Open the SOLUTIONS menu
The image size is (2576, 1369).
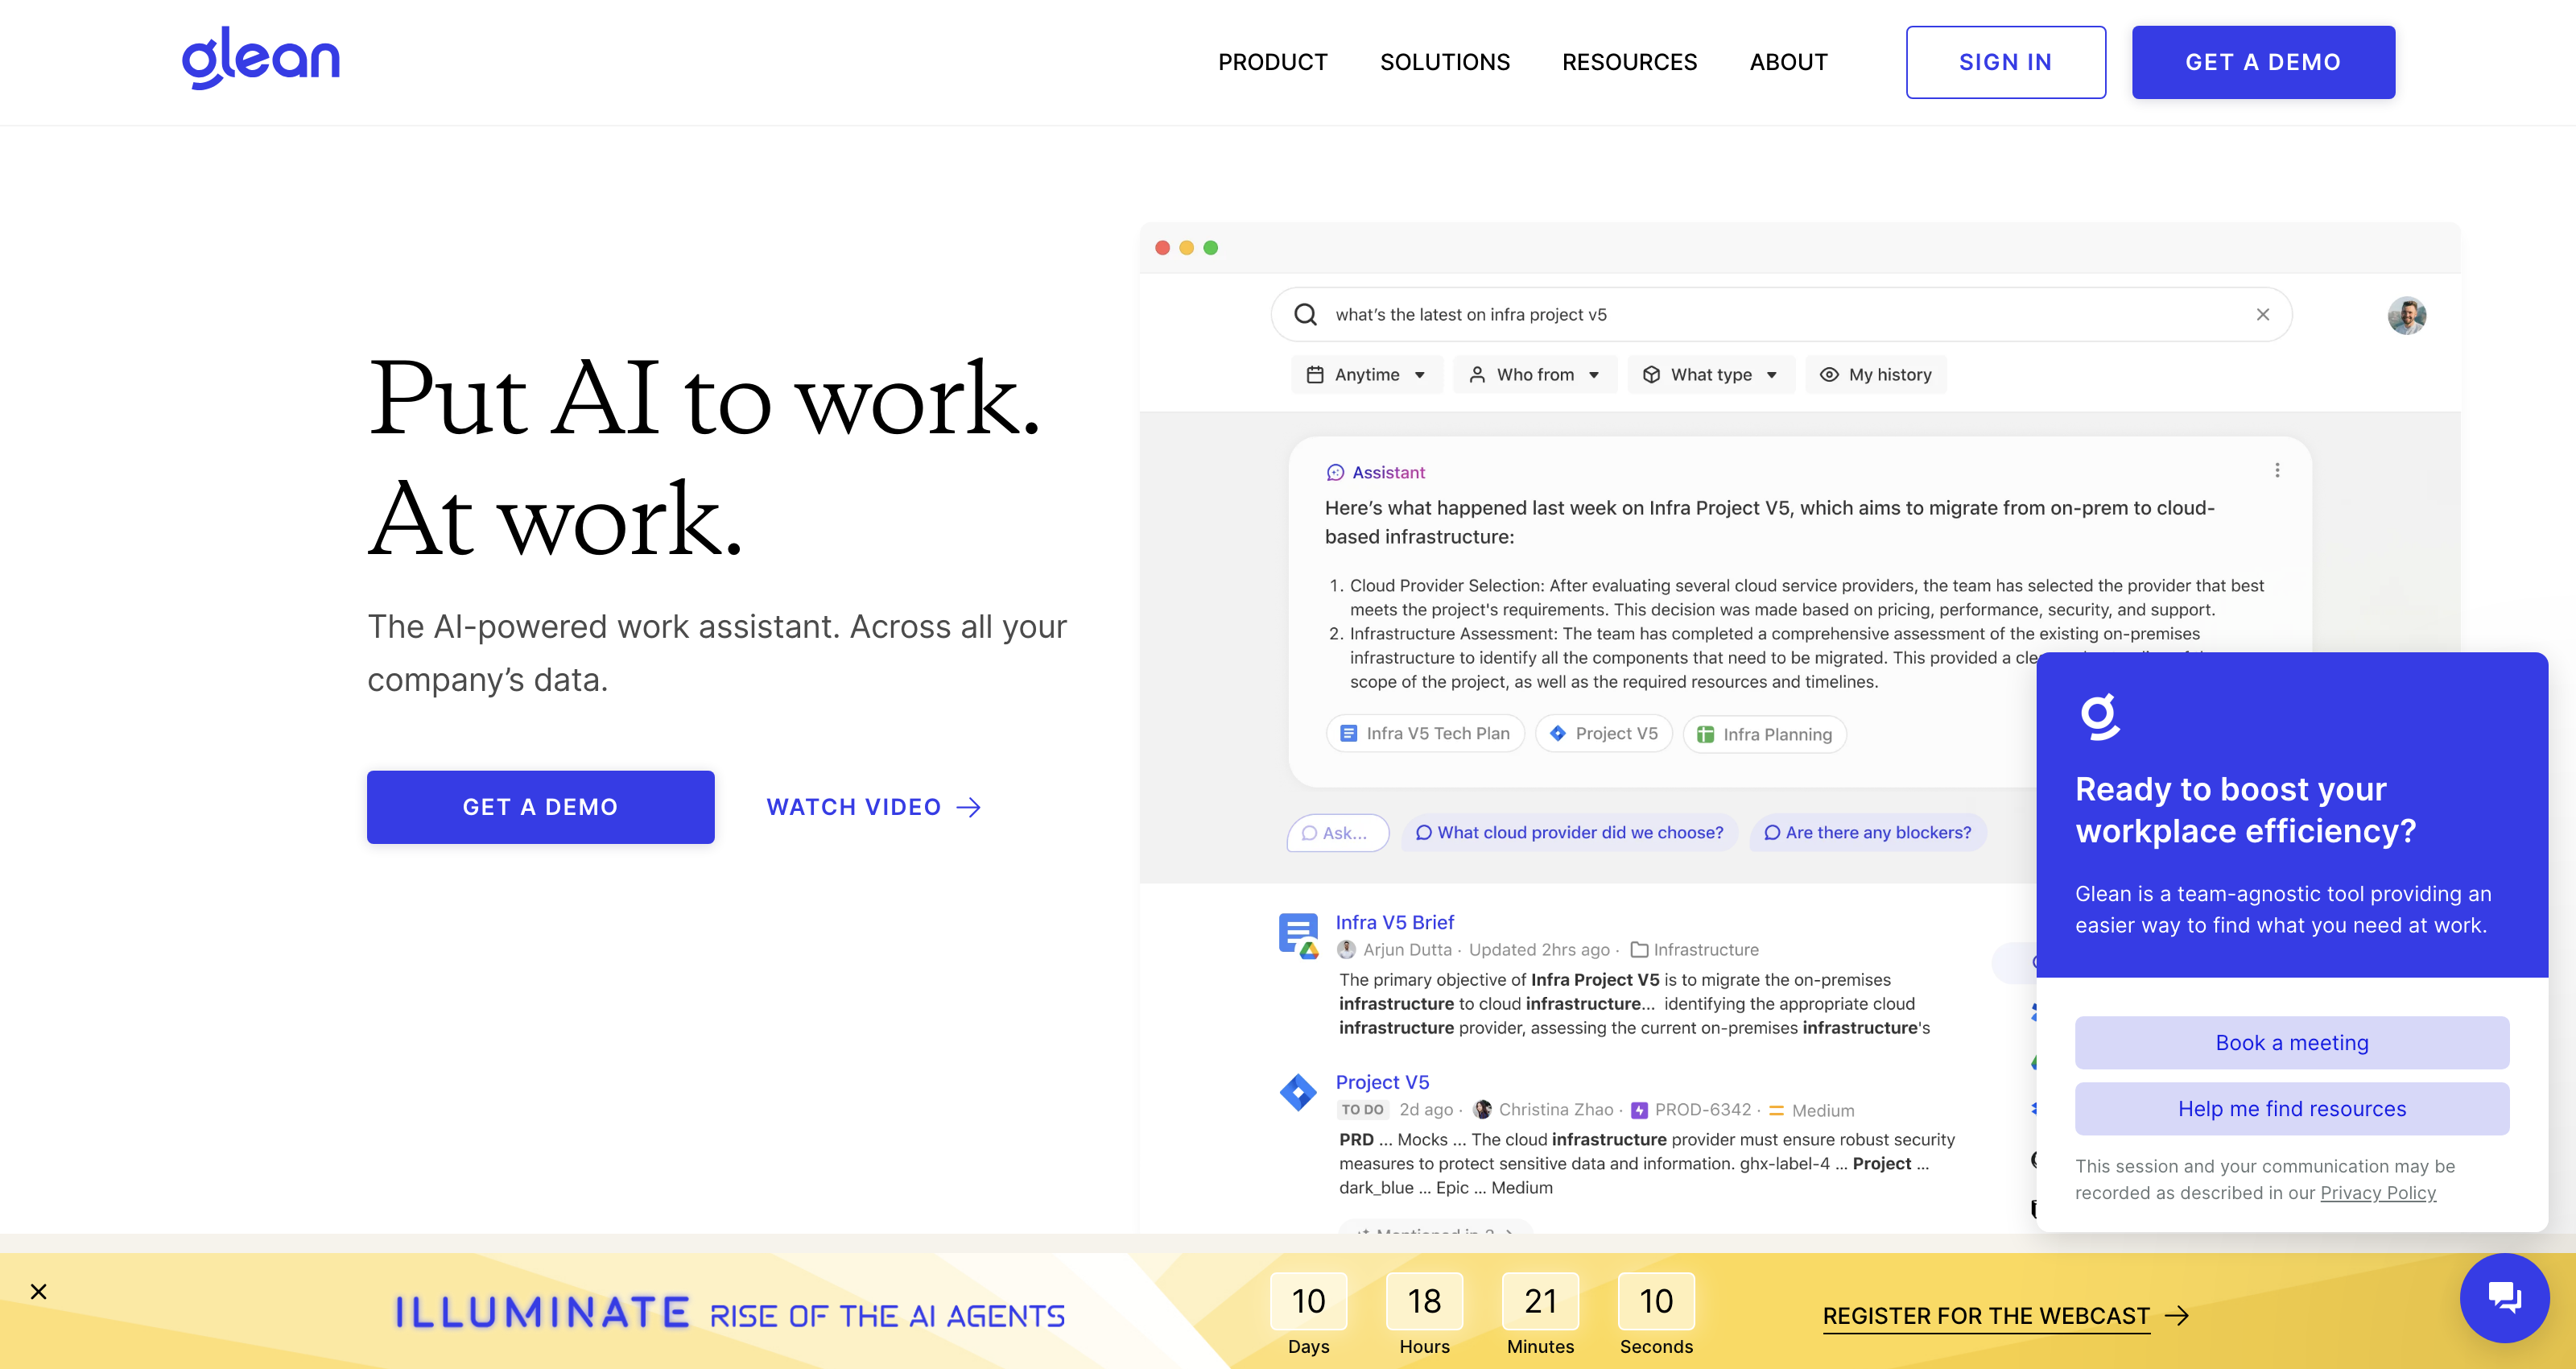tap(1444, 62)
